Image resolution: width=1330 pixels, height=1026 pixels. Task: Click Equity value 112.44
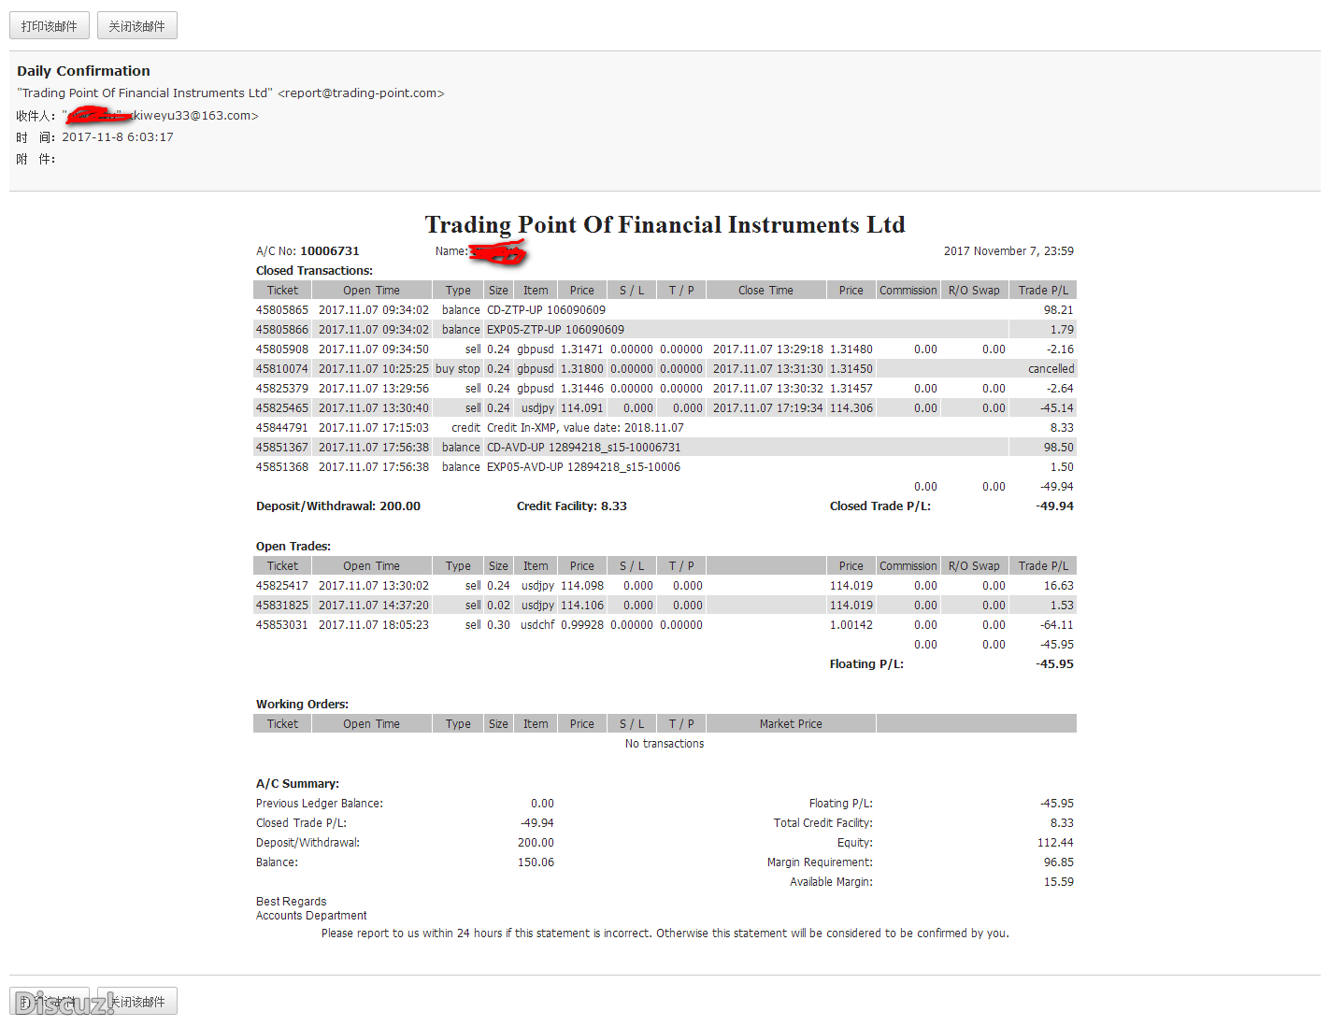1055,843
